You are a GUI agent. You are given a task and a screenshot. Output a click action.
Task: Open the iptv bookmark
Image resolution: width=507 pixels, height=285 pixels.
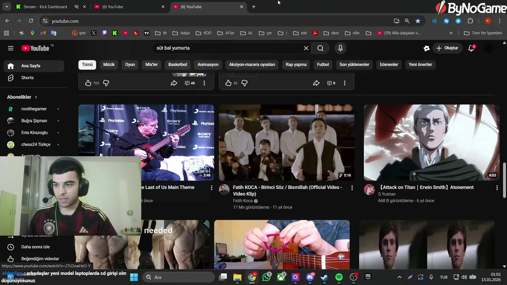coord(79,33)
